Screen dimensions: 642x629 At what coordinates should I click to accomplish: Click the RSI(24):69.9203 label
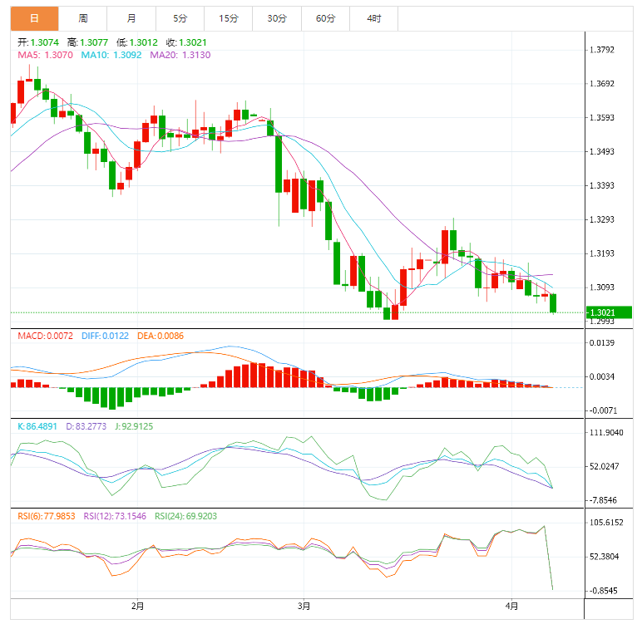coord(185,516)
